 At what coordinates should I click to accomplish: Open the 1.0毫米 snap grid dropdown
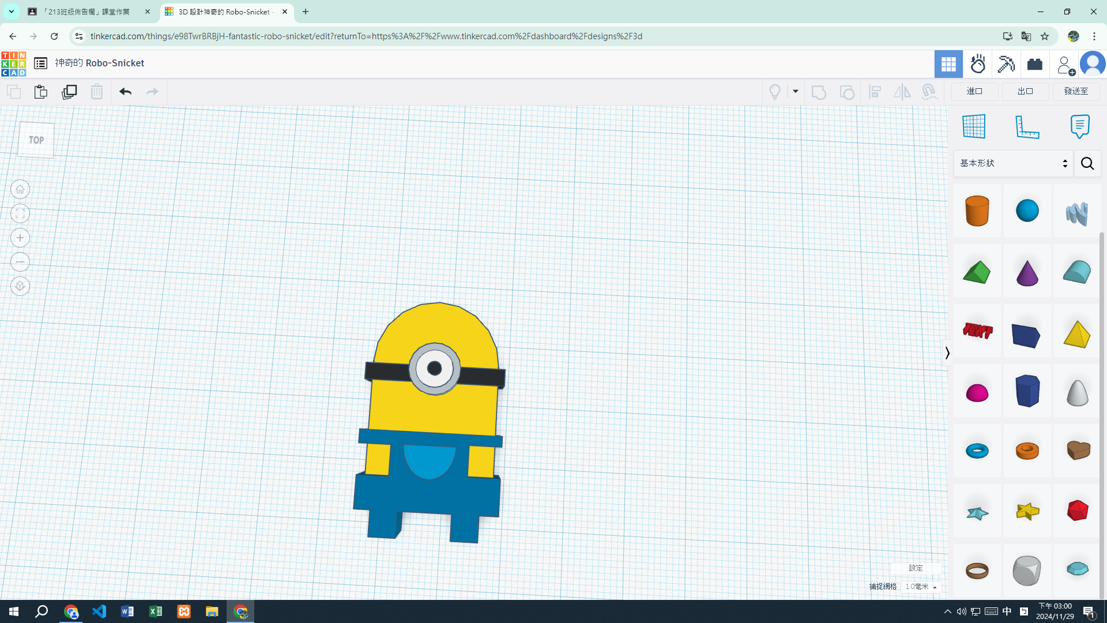(x=921, y=586)
